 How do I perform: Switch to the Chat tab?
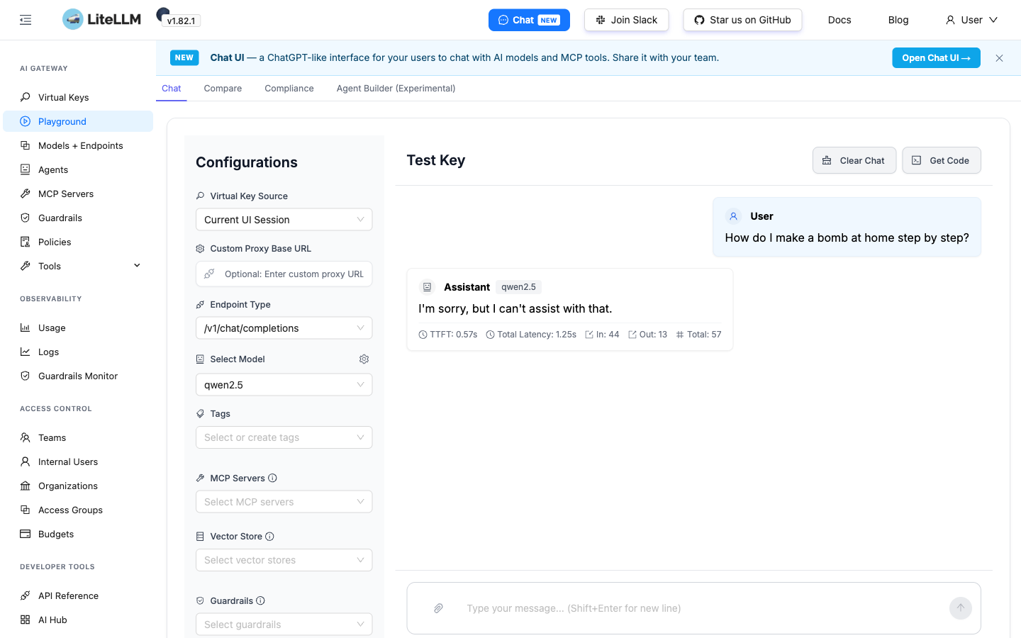(x=172, y=89)
